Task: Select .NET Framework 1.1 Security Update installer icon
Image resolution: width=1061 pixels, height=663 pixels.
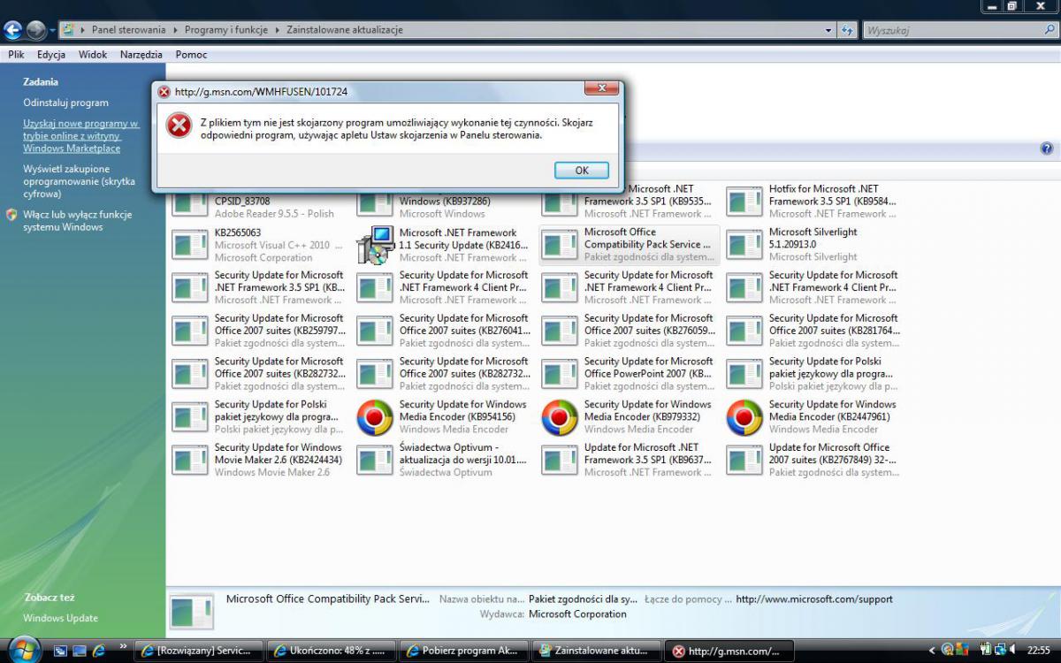Action: [375, 245]
